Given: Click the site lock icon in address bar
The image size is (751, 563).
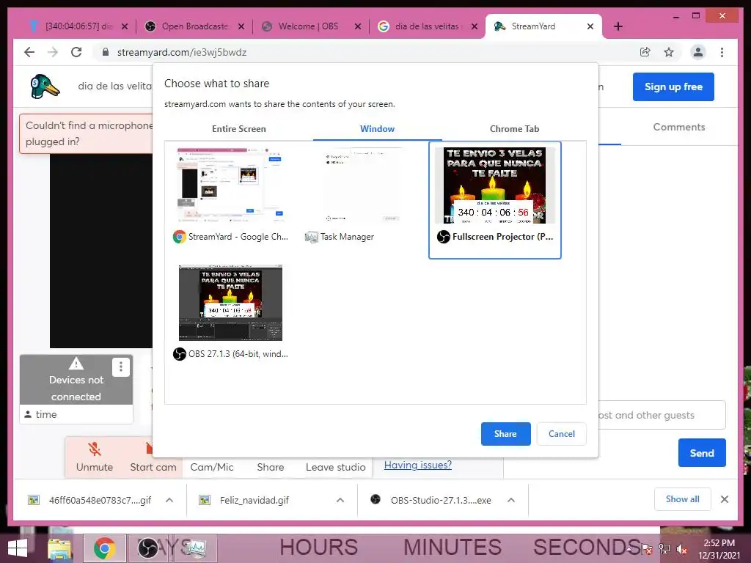Looking at the screenshot, I should (106, 52).
